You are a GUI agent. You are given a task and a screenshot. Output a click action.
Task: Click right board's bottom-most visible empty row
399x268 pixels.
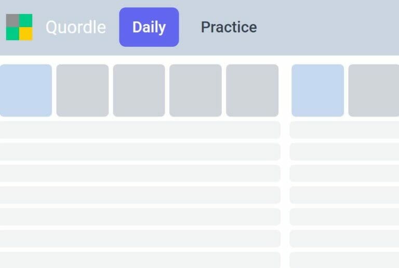(344, 260)
